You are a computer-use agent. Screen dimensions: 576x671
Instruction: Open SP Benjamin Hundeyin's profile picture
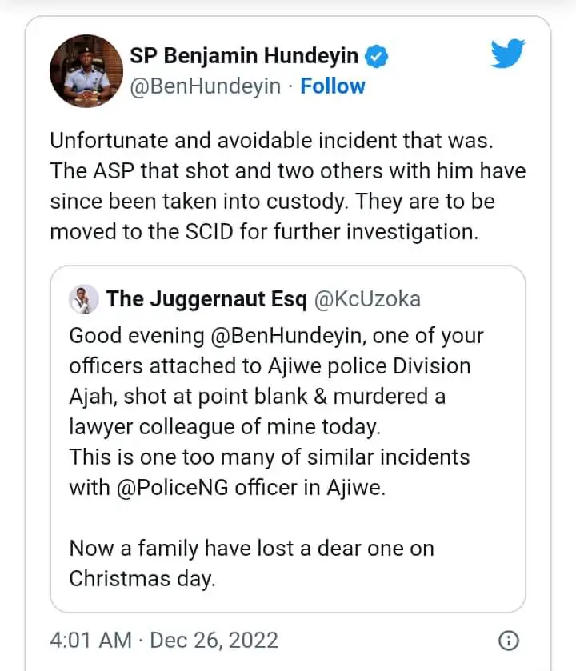[86, 71]
